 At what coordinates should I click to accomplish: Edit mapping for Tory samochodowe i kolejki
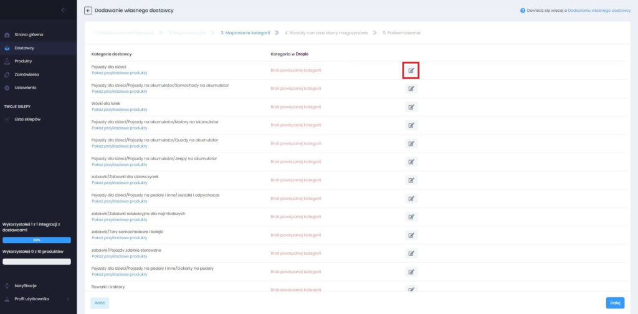[411, 235]
